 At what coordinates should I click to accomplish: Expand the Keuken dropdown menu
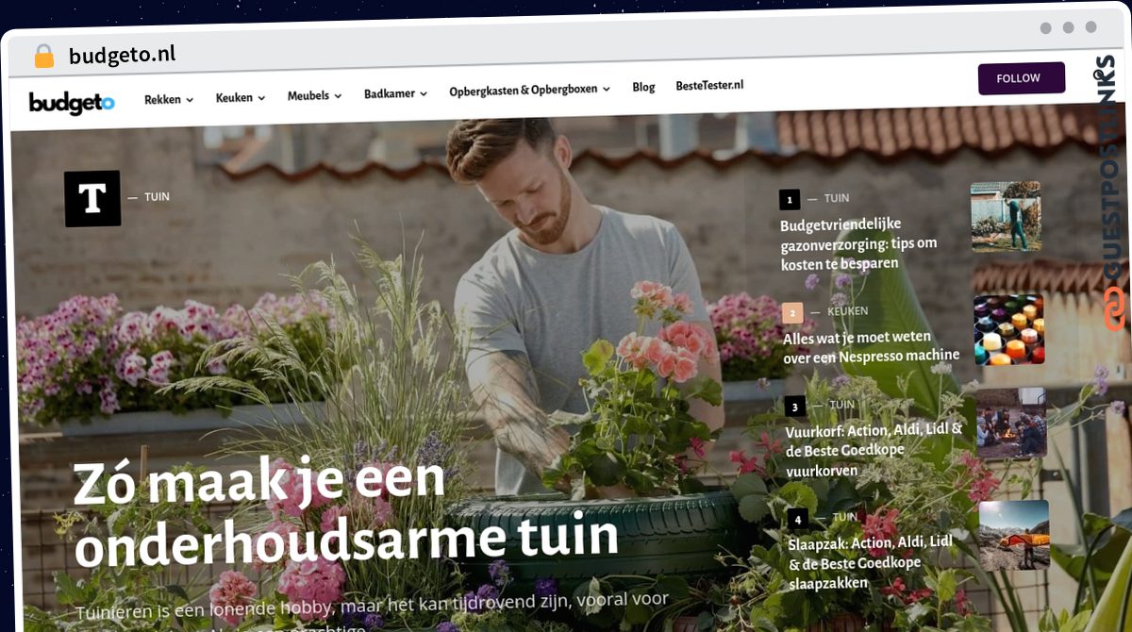tap(240, 96)
